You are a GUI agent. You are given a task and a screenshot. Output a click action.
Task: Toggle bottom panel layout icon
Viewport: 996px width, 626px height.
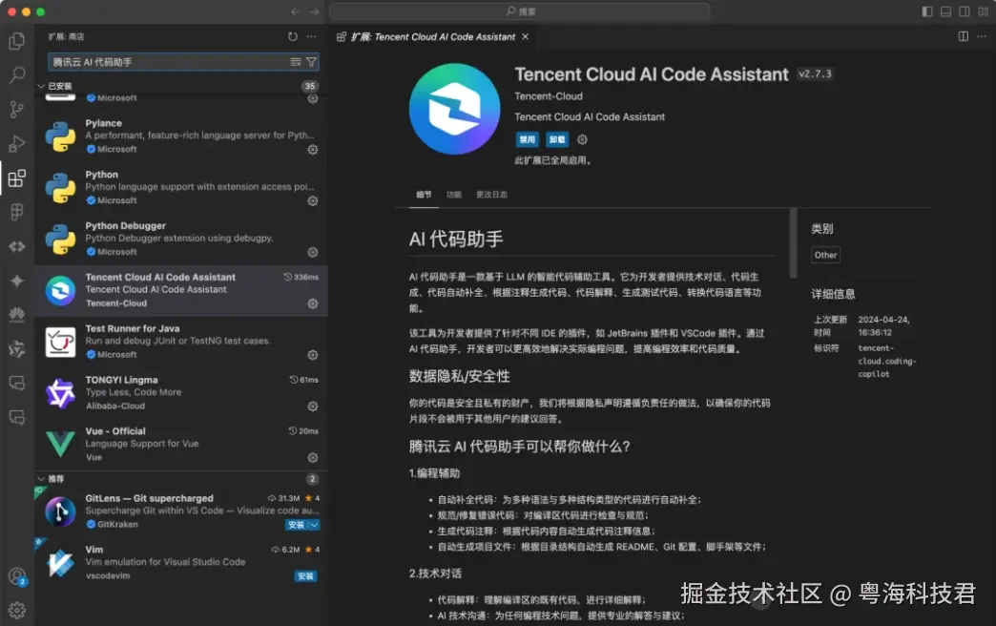coord(945,11)
